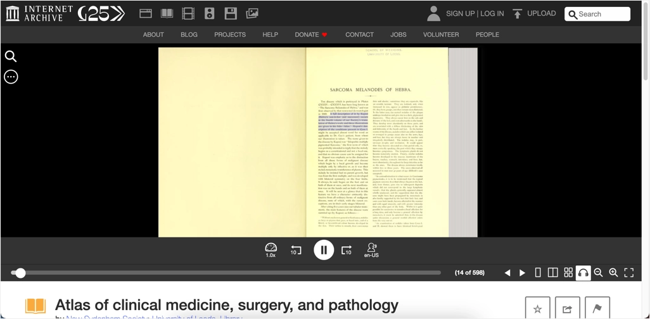Open search inside the book (magnifier)
Viewport: 650px width, 319px height.
point(11,56)
